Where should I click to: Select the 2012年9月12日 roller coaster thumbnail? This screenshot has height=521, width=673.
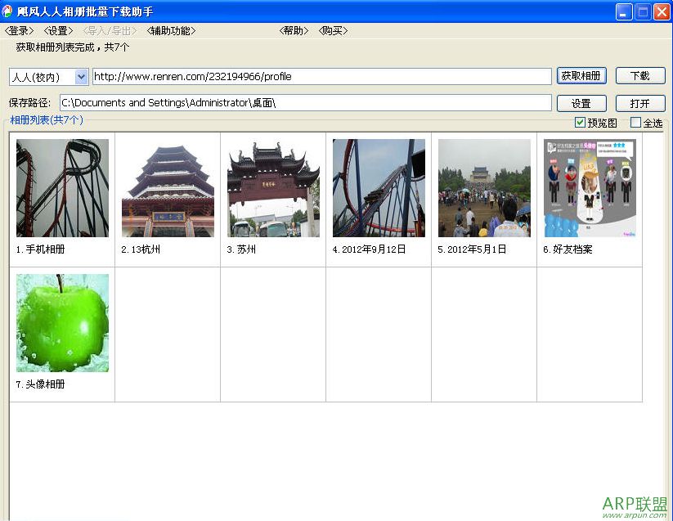[379, 188]
